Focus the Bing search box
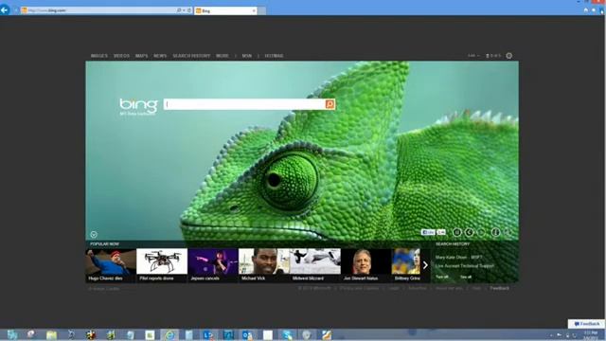Screen dimensions: 606x341 244,104
